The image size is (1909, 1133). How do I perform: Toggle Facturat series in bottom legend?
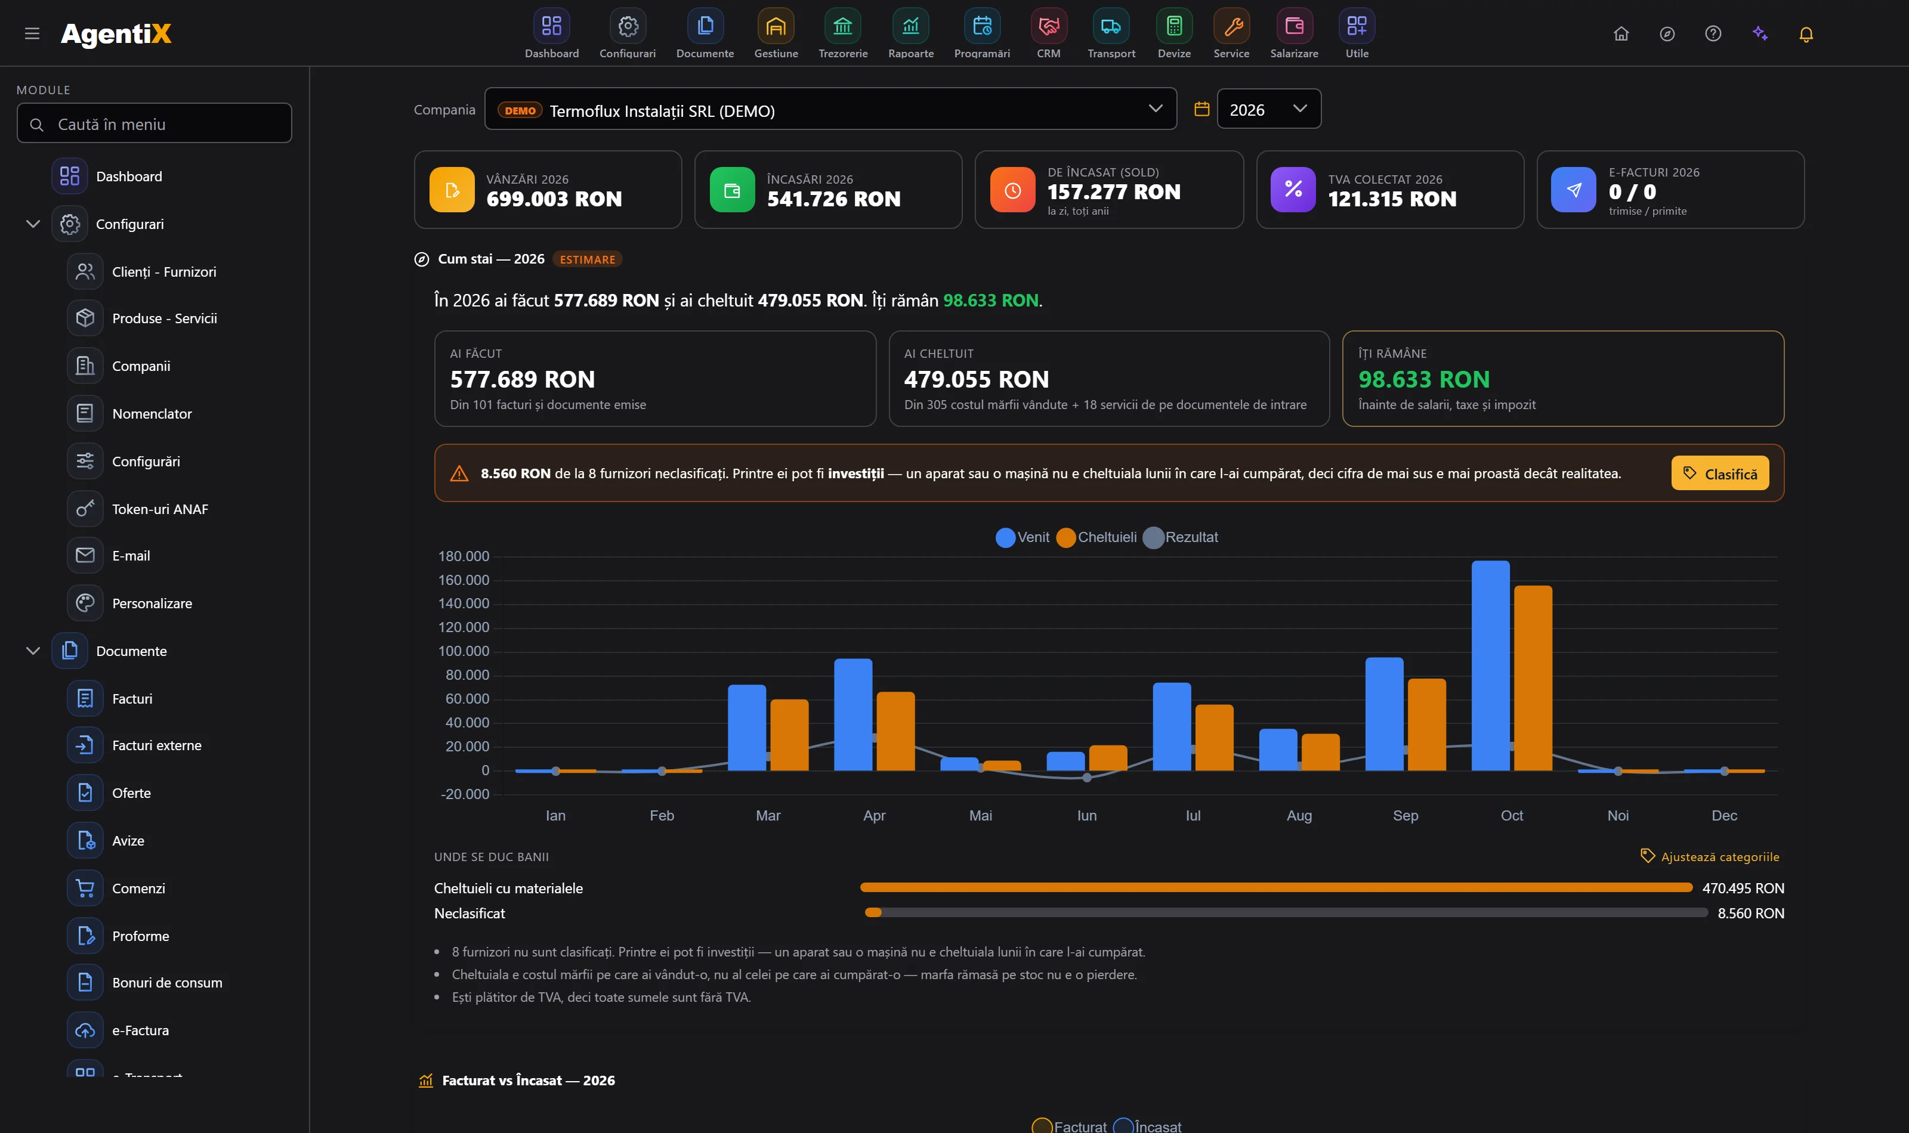tap(1069, 1125)
